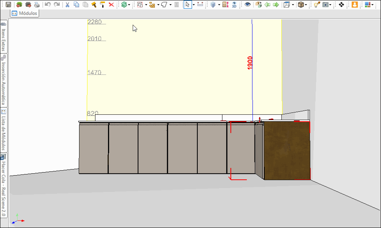
Task: Redo the last undone action
Action: tap(57, 5)
